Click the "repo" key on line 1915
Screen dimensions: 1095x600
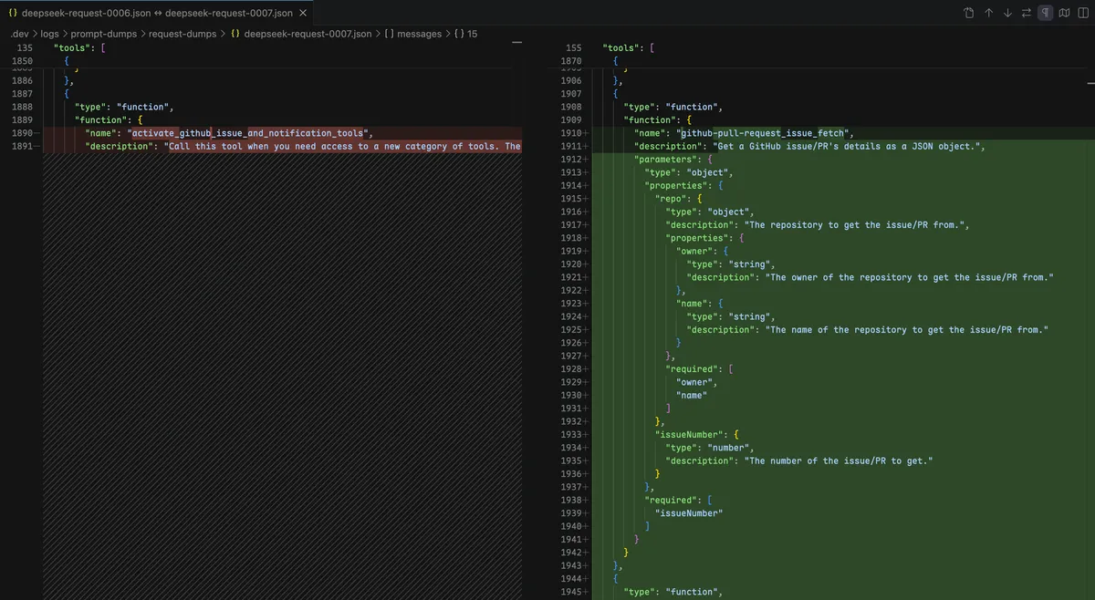pos(671,198)
